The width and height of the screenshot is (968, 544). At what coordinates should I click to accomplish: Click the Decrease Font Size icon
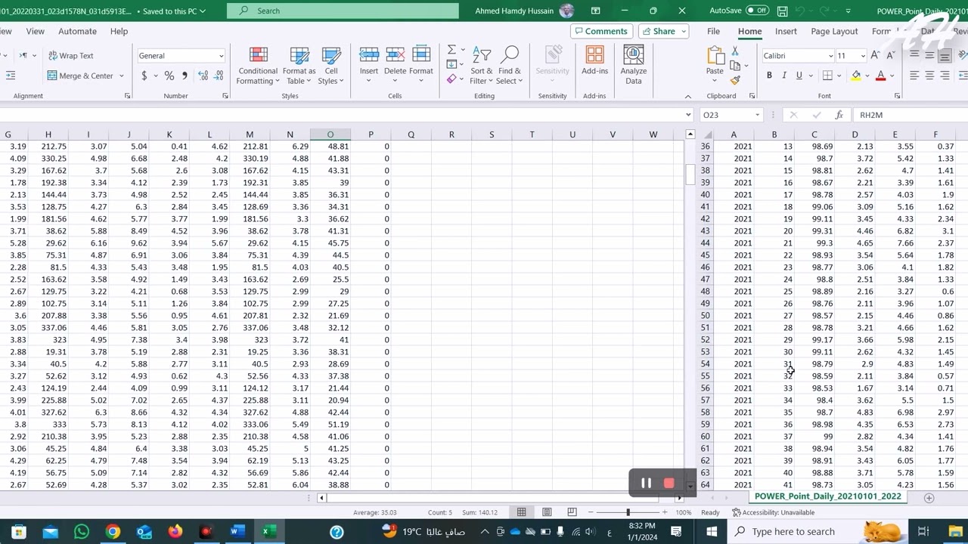(890, 56)
